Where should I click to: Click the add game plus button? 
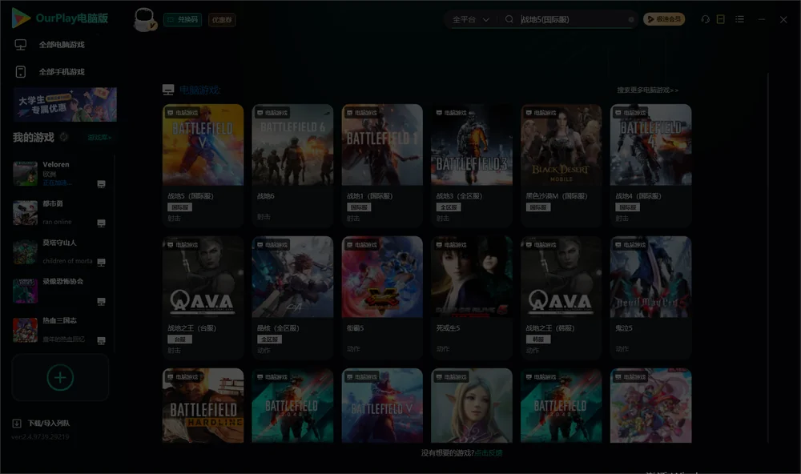pos(60,377)
